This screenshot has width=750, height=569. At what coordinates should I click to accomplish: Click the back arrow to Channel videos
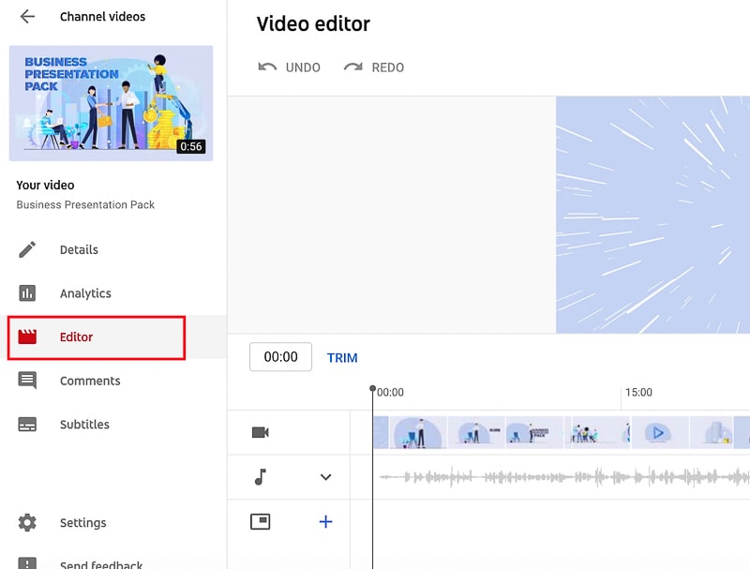pos(25,16)
